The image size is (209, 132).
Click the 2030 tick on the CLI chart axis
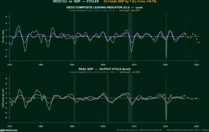click(196, 65)
